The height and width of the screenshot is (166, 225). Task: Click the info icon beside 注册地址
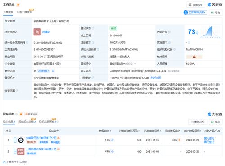click(x=93, y=78)
